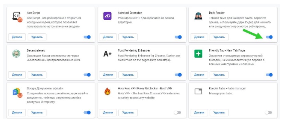Click the Ace Script extension icon

click(17, 17)
